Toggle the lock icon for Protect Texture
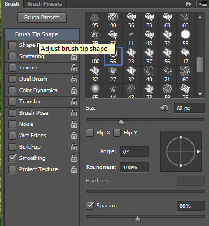This screenshot has height=226, width=209. coord(74,169)
